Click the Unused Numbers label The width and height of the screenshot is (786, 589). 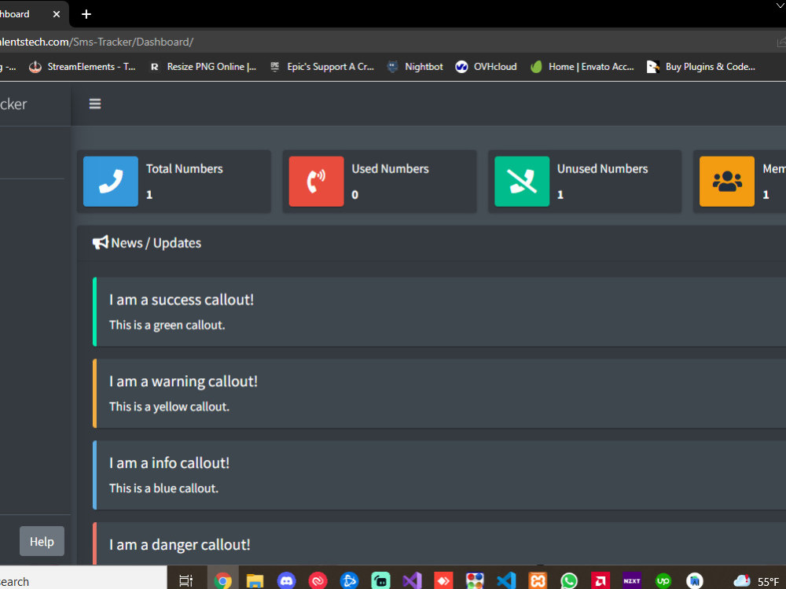point(603,168)
